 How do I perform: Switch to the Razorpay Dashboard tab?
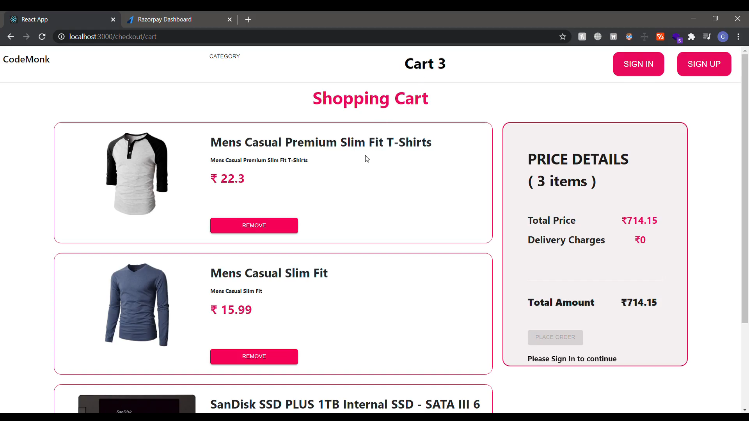pos(165,19)
